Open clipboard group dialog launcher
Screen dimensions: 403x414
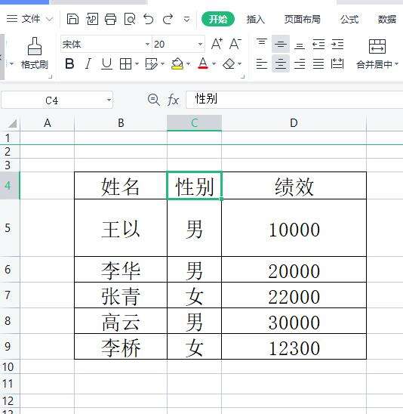click(x=51, y=76)
